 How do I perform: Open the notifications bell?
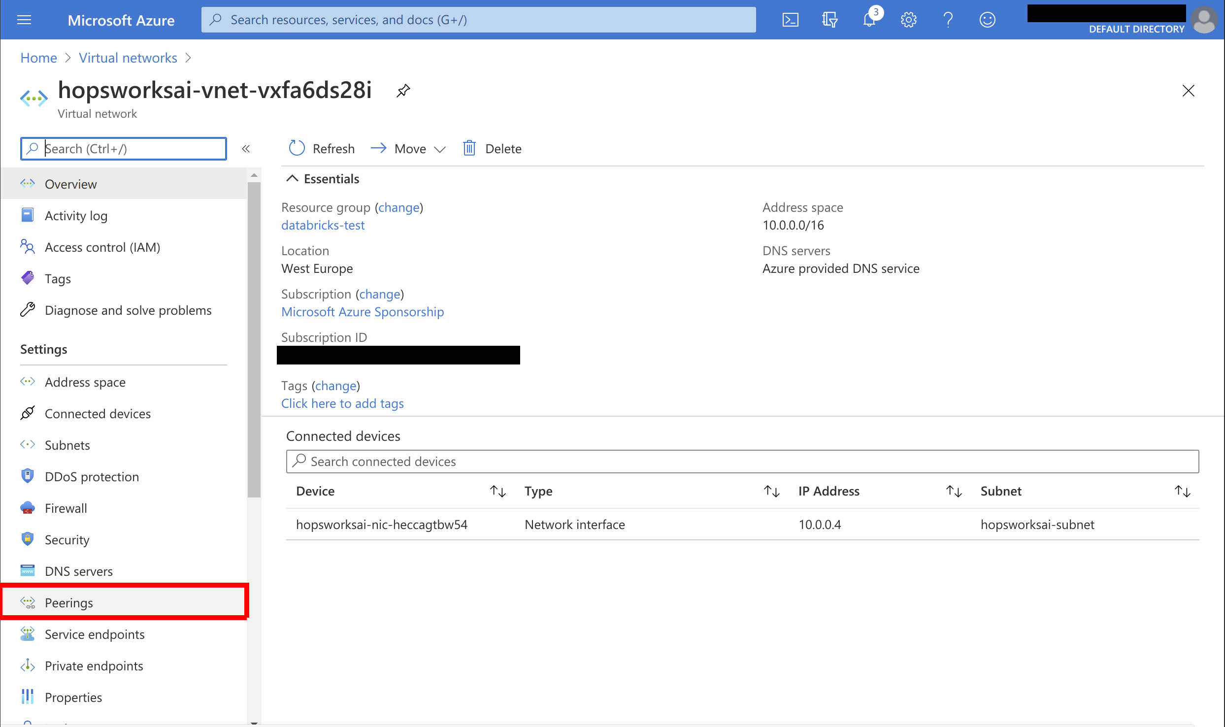[x=869, y=20]
